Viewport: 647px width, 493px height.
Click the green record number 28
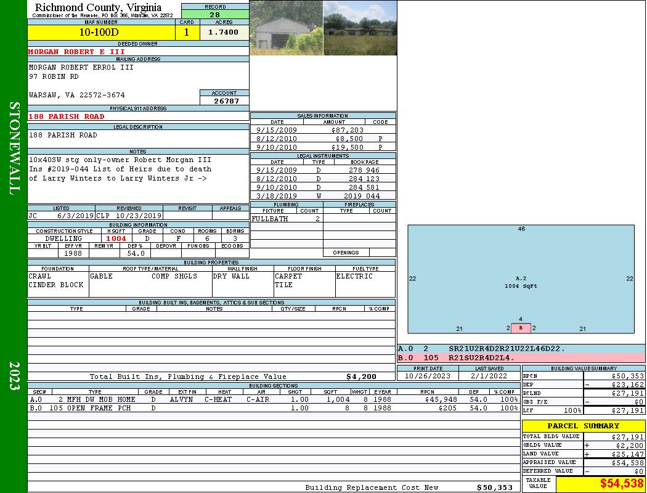pos(215,15)
